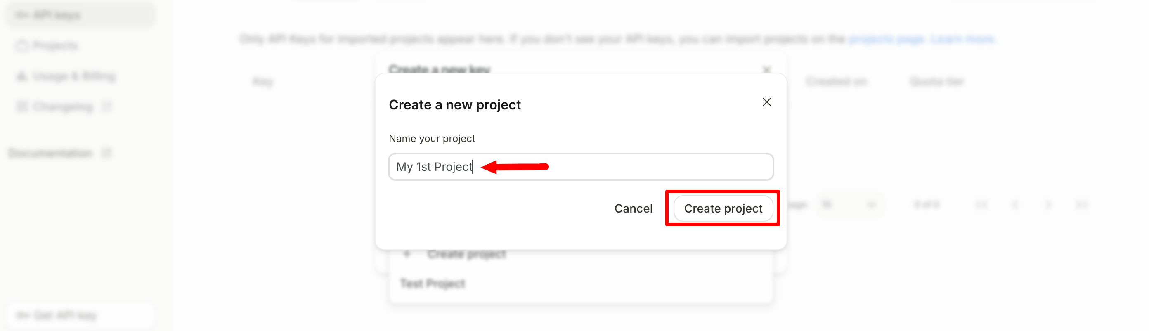Click the Usage & Billing chart icon
The image size is (1149, 331).
coord(22,76)
